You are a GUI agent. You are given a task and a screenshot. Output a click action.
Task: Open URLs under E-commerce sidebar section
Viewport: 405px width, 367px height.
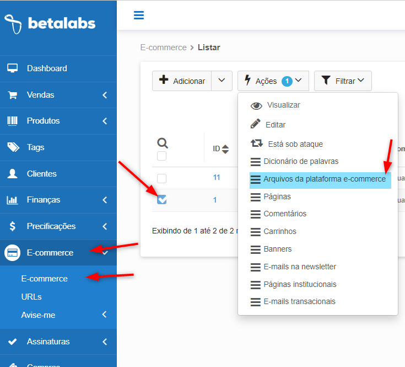click(31, 297)
